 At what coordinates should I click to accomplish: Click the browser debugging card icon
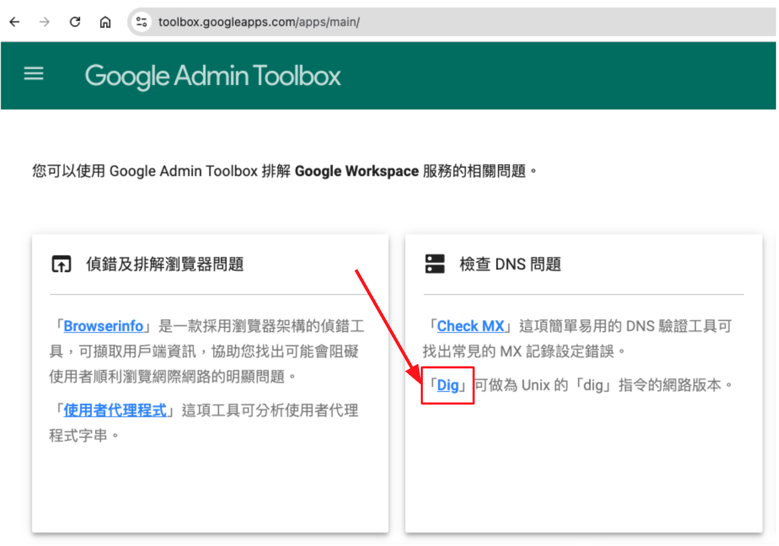61,263
